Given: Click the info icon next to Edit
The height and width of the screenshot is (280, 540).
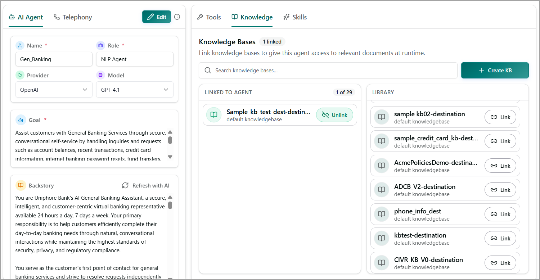Looking at the screenshot, I should coord(177,17).
